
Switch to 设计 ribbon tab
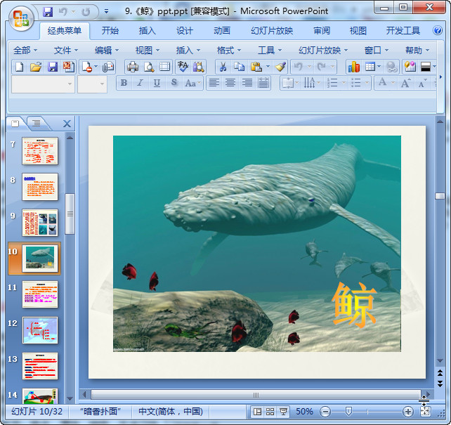184,30
